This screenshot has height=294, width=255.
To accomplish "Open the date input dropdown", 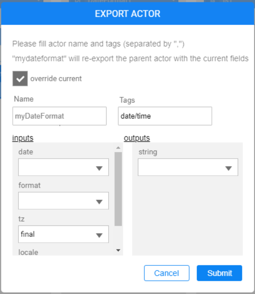I will pos(64,167).
